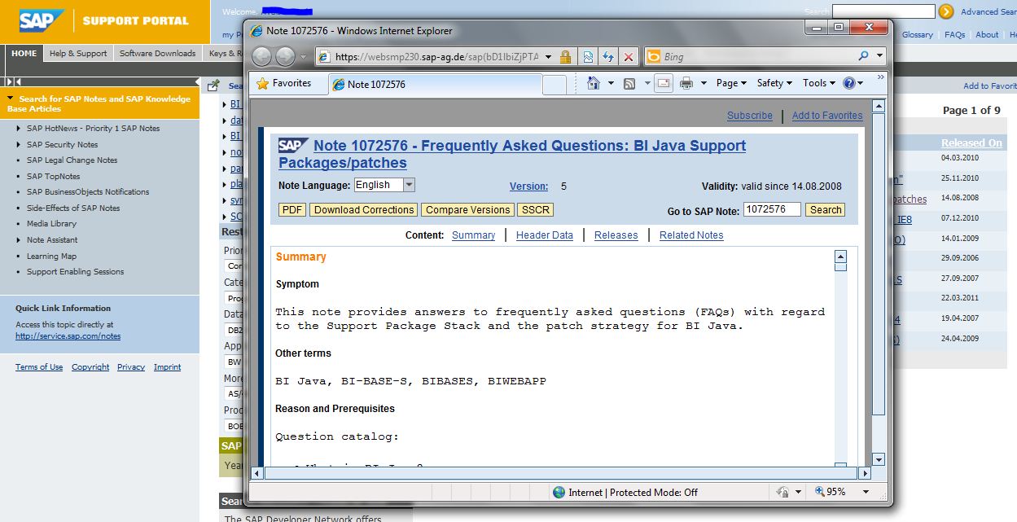Screen dimensions: 1017x522
Task: Click the RSS feeds icon
Action: coord(629,83)
